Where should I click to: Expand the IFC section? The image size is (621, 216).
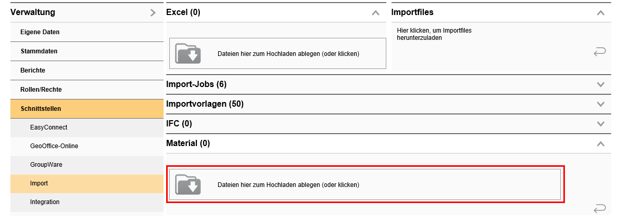pyautogui.click(x=601, y=124)
